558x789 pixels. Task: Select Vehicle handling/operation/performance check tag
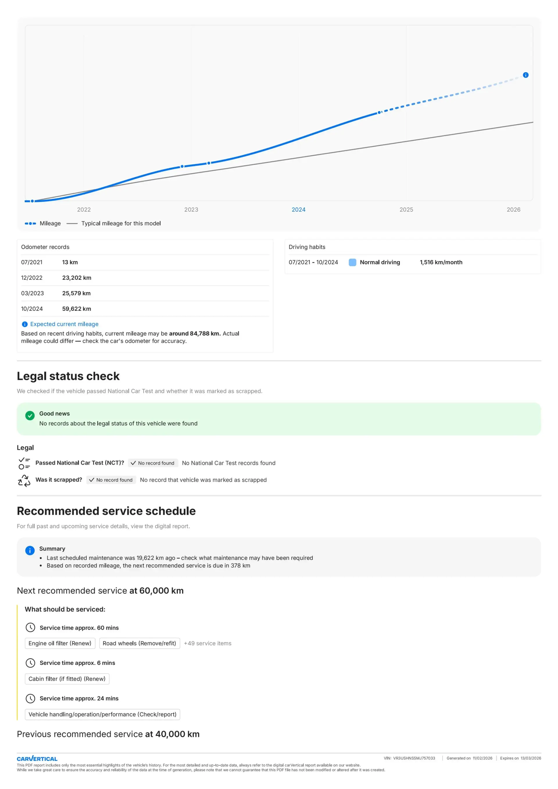coord(102,714)
